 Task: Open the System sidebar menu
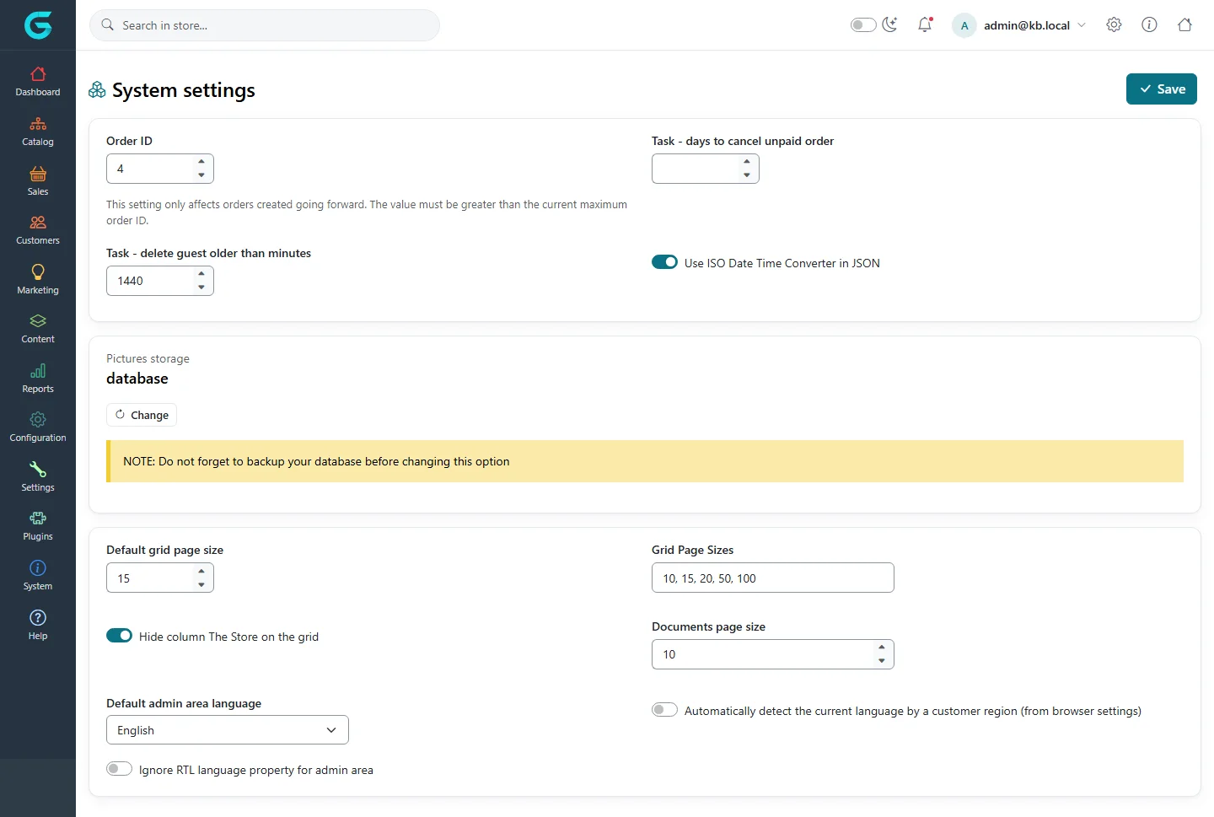pyautogui.click(x=38, y=576)
